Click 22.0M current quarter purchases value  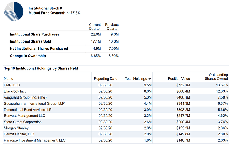96,34
